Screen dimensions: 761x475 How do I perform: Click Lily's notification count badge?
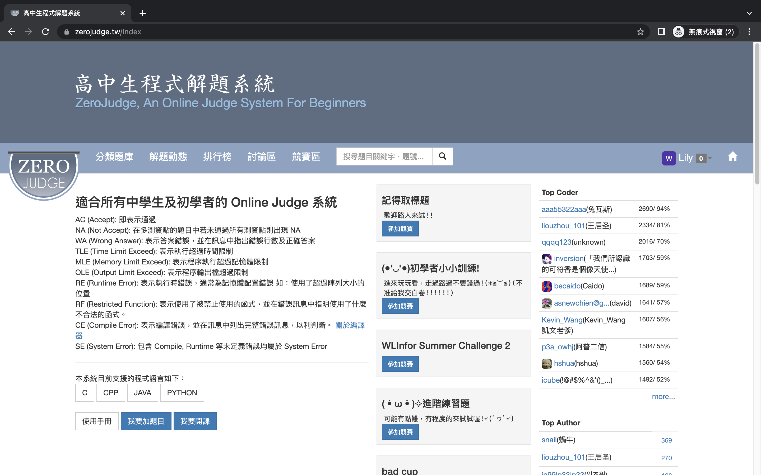pos(701,158)
